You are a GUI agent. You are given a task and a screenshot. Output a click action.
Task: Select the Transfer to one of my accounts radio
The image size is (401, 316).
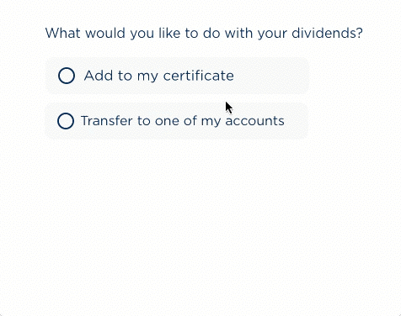tap(66, 121)
